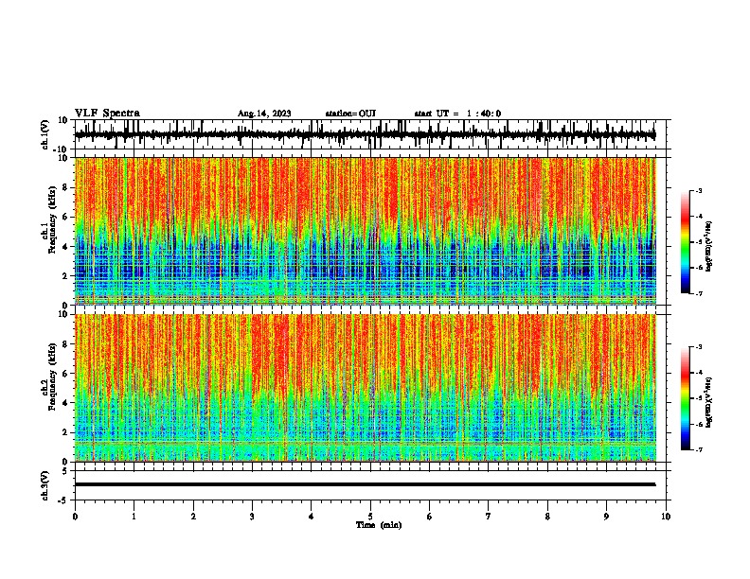Click the "8" kHz tick of ch.1 spectrogram
Viewport: 750px width, 579px height.
click(66, 187)
